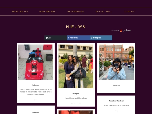The width and height of the screenshot is (152, 114).
Task: Click the All people group icon
Action: click(x=47, y=38)
